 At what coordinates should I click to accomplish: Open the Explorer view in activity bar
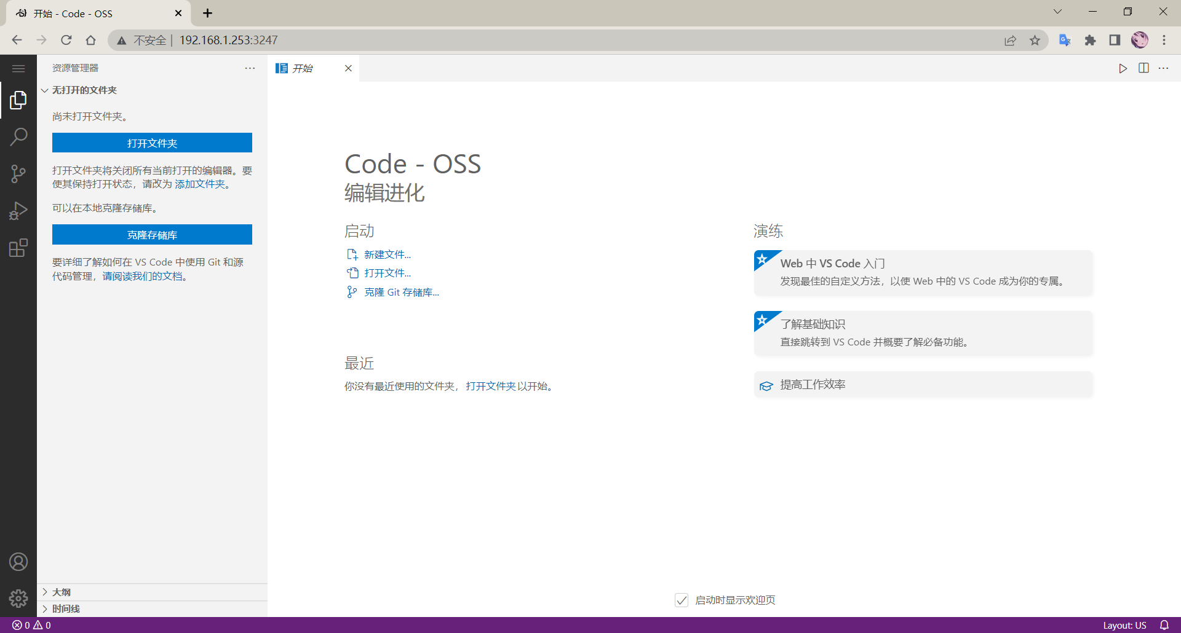(18, 100)
